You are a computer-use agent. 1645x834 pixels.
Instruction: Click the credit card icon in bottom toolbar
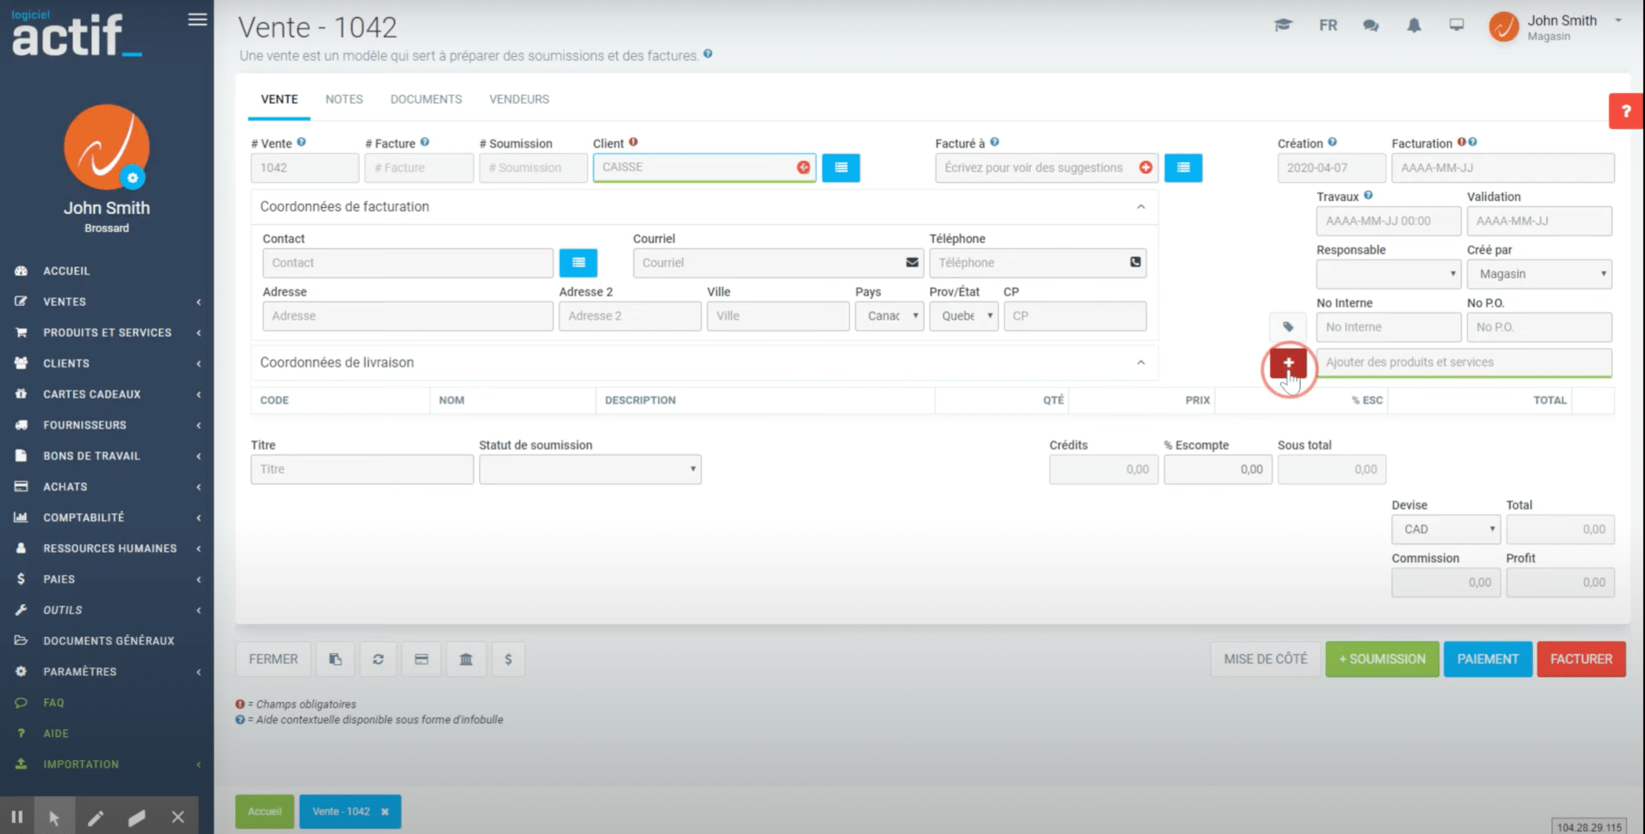tap(422, 659)
